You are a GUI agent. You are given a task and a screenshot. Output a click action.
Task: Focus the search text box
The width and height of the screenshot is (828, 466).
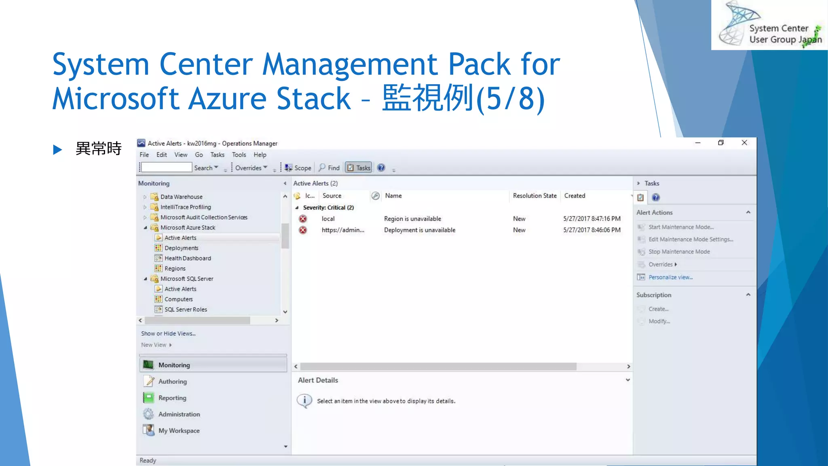(167, 167)
